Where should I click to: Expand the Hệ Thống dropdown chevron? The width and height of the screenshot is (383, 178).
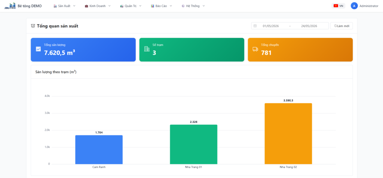point(204,6)
